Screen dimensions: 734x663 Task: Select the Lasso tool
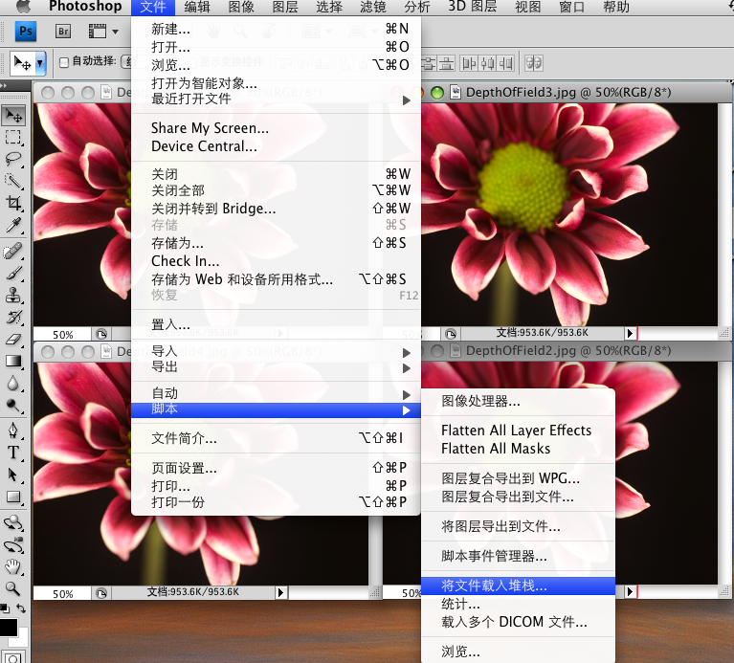click(13, 159)
